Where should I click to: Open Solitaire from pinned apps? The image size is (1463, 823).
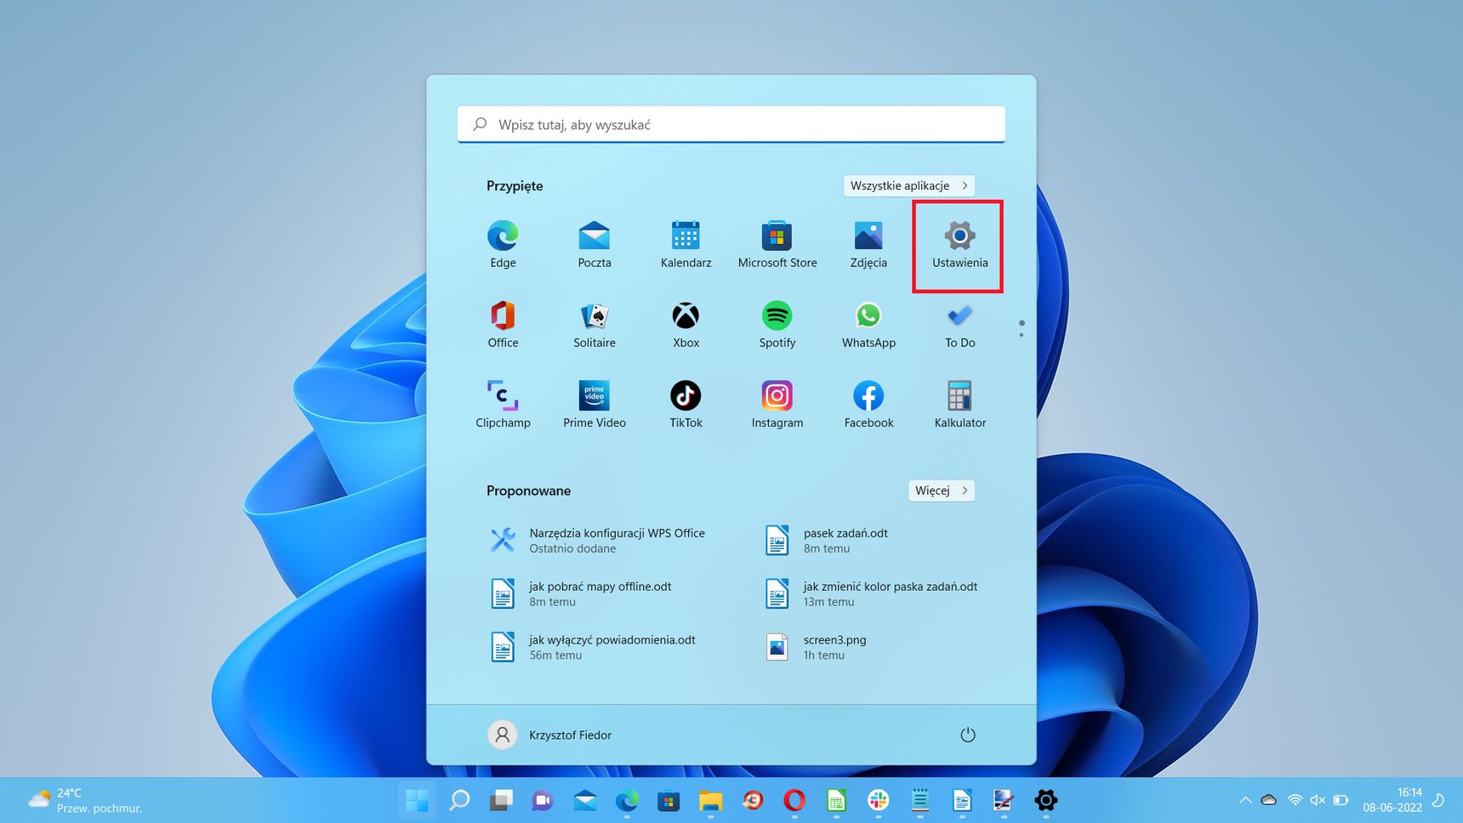tap(595, 325)
